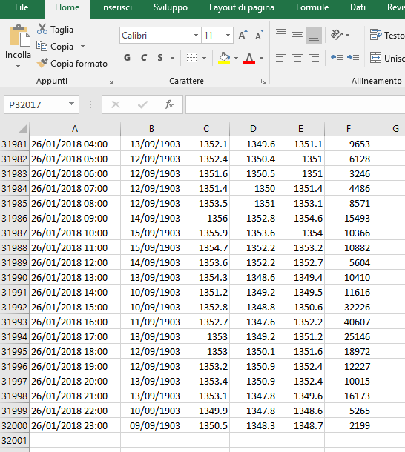This screenshot has width=405, height=452.
Task: Open fill color dropdown arrow
Action: pyautogui.click(x=236, y=58)
